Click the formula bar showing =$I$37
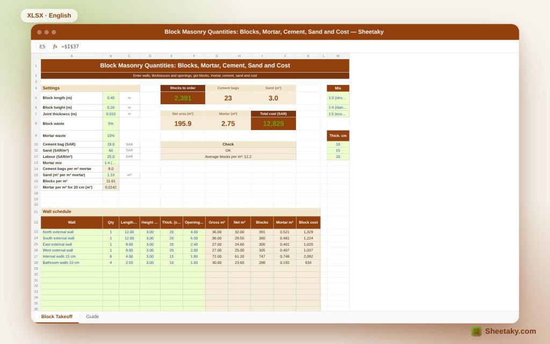The height and width of the screenshot is (344, 550). point(70,46)
